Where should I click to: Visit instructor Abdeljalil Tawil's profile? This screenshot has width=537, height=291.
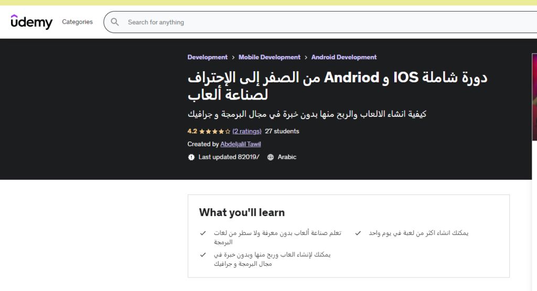(x=240, y=144)
